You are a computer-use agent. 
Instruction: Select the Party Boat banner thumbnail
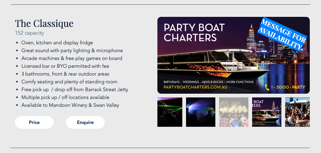pyautogui.click(x=267, y=112)
